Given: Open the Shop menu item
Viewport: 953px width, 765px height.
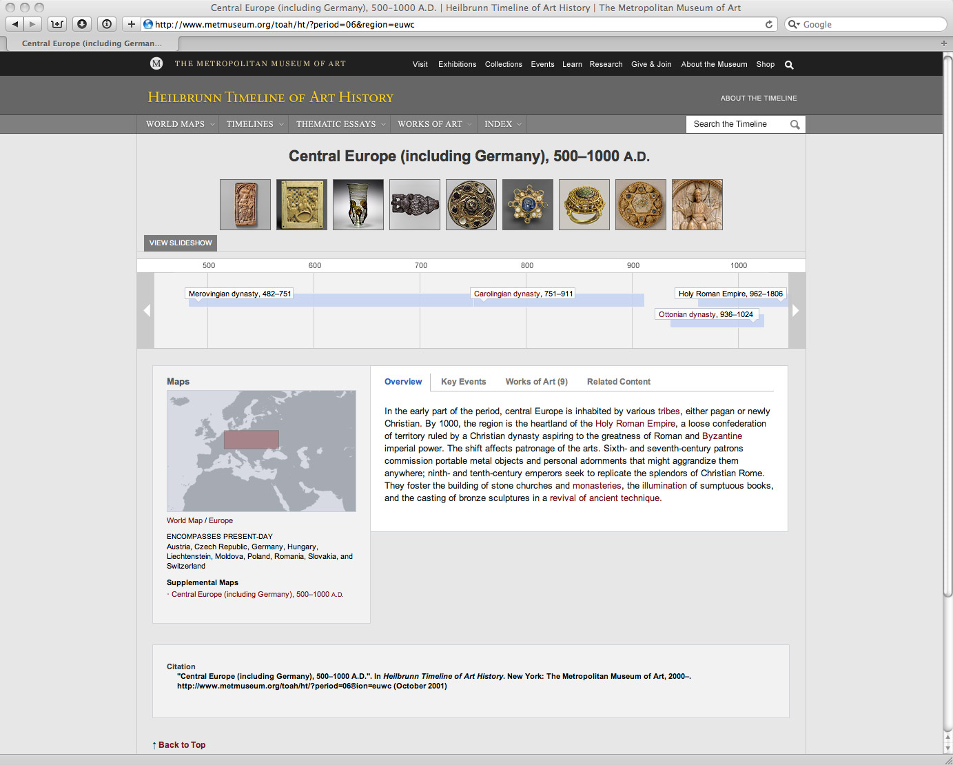Looking at the screenshot, I should click(x=765, y=64).
